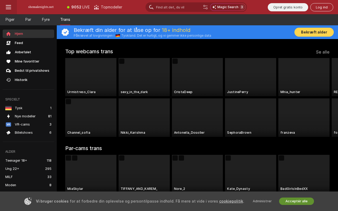Viewport: 338px width, 211px height.
Task: Click the search filter sliders icon
Action: [x=205, y=7]
